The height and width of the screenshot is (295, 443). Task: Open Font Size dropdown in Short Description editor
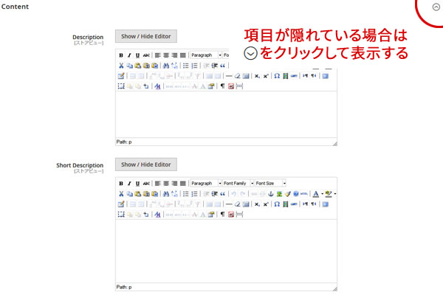271,183
